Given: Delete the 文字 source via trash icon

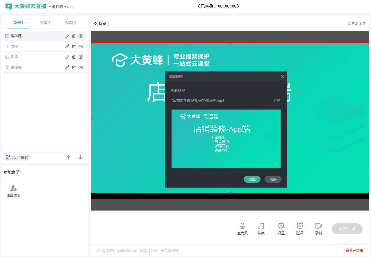Looking at the screenshot, I should point(74,46).
